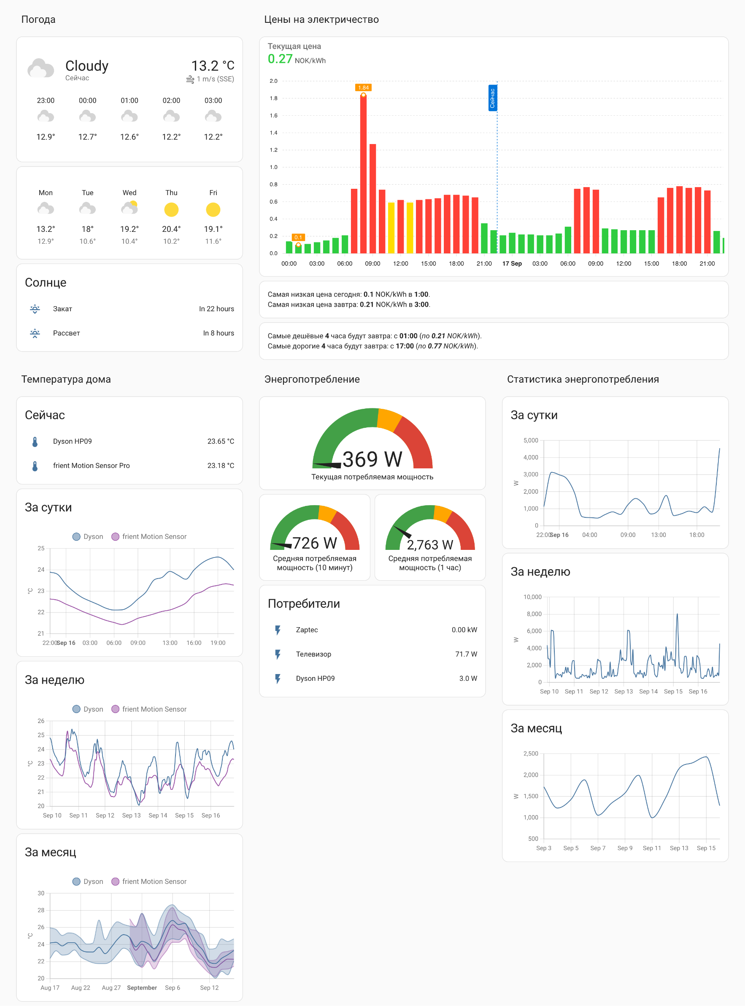Image resolution: width=745 pixels, height=1006 pixels.
Task: Toggle frient Motion Sensor in За месяц legend
Action: [149, 881]
